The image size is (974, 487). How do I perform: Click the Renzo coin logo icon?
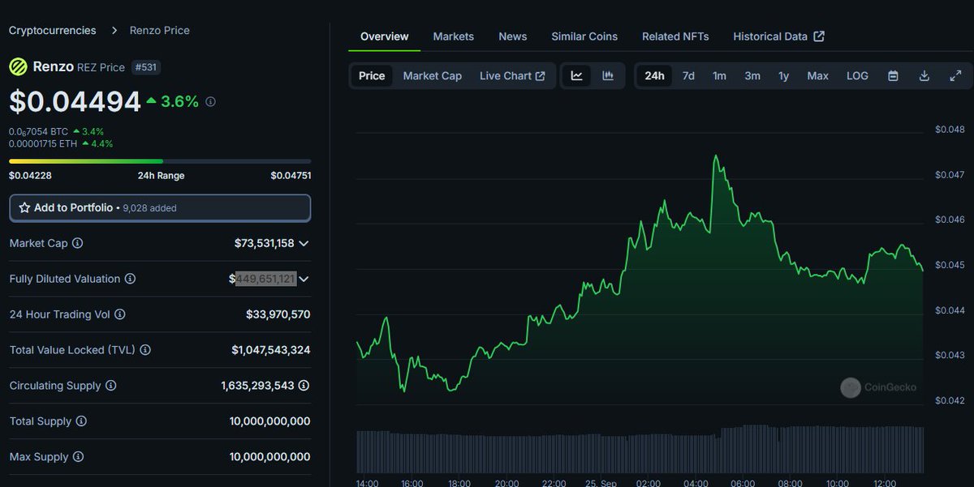click(x=18, y=66)
